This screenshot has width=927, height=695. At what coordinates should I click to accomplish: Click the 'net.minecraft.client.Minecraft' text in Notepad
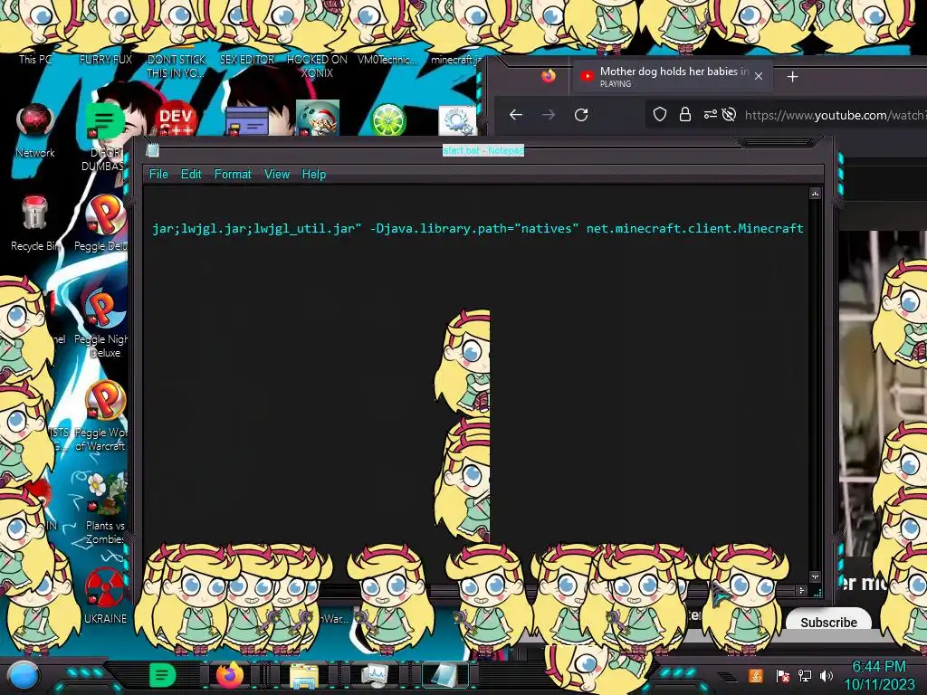[x=694, y=228]
